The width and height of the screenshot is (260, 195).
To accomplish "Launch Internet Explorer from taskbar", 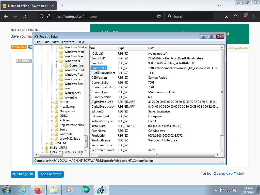I will tap(23, 190).
